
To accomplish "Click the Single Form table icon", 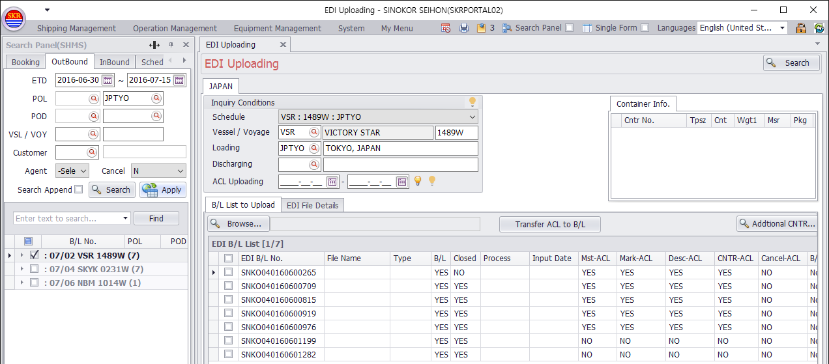I will 587,28.
